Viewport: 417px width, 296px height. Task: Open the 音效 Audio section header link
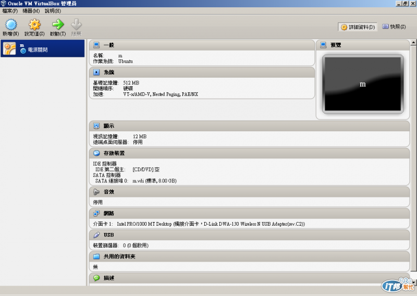109,191
